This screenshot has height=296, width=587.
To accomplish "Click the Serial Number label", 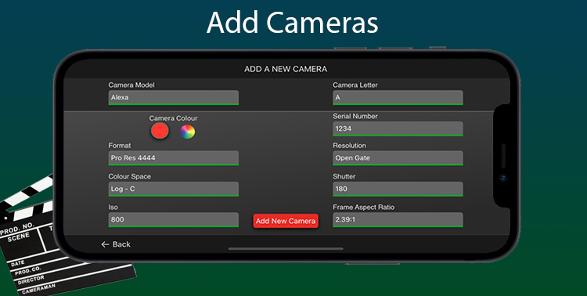I will click(x=355, y=116).
